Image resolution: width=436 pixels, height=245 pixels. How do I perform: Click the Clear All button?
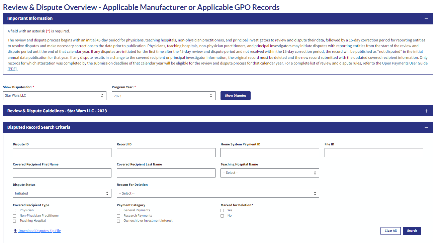click(390, 231)
